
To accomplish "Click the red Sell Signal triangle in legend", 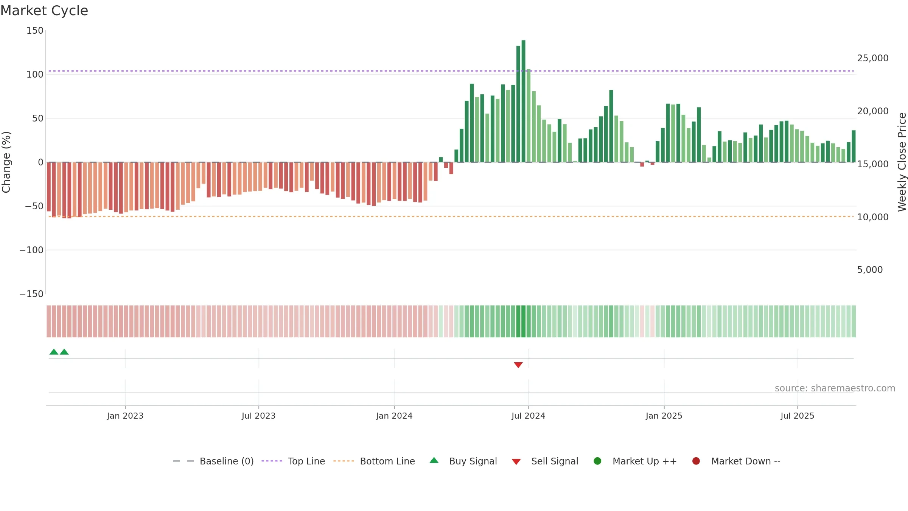I will click(x=516, y=462).
